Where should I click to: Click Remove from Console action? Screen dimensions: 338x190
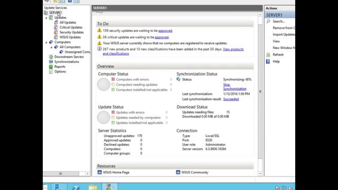[284, 28]
